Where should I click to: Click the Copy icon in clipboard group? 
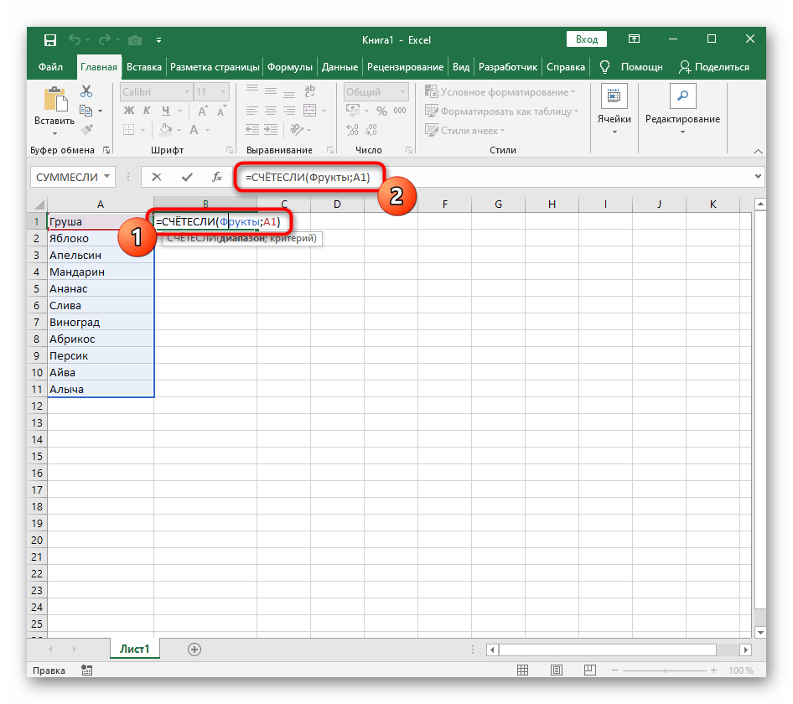tap(86, 111)
